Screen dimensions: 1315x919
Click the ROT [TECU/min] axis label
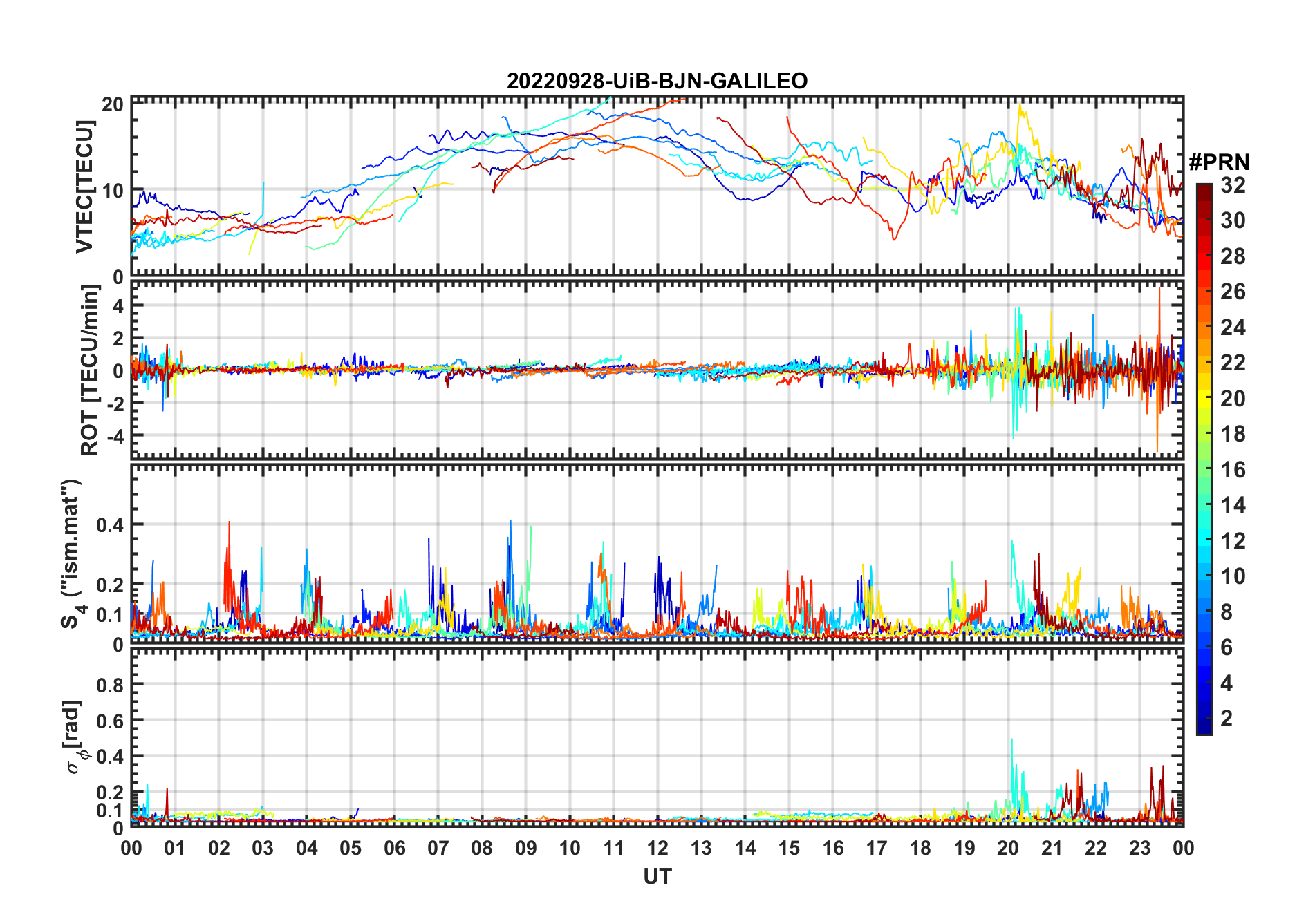click(89, 370)
